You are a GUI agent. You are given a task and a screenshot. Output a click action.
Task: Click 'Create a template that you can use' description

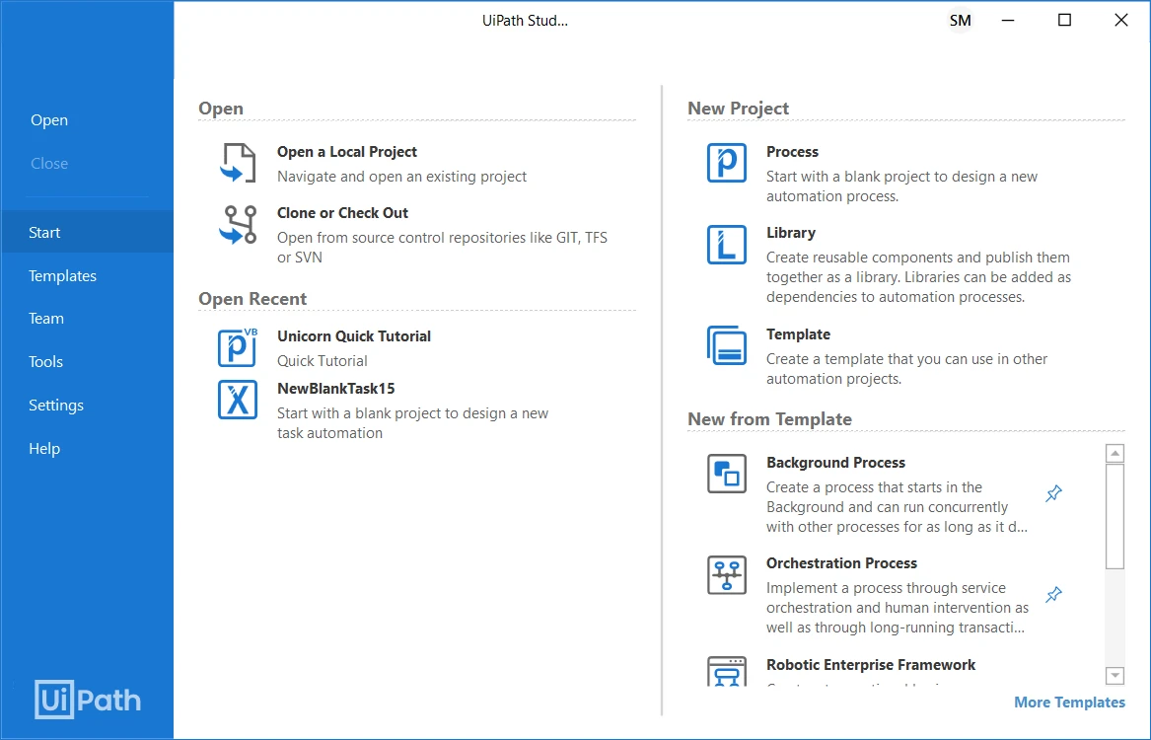906,369
